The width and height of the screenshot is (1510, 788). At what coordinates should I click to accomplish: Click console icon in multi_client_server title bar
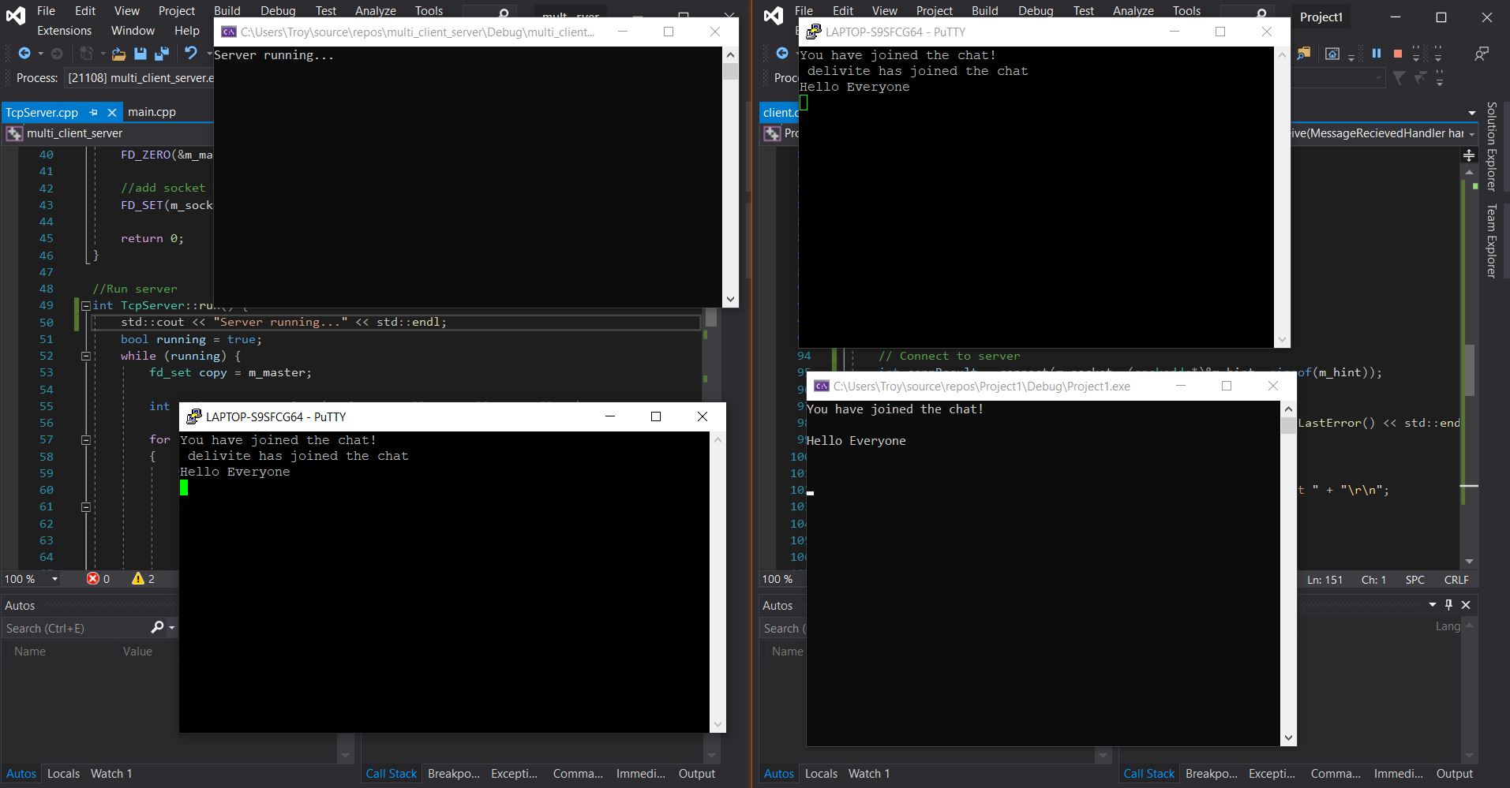click(x=229, y=32)
